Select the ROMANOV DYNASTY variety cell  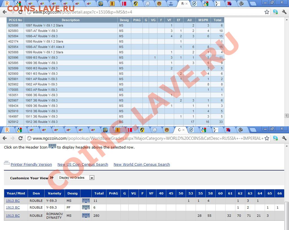(x=54, y=216)
